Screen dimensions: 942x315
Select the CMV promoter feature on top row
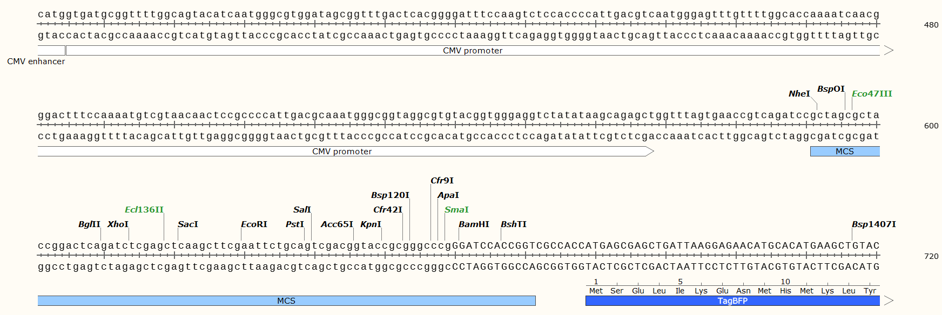(473, 51)
